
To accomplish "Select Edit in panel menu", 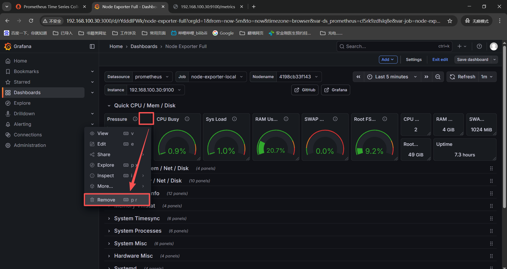I will coord(117,144).
